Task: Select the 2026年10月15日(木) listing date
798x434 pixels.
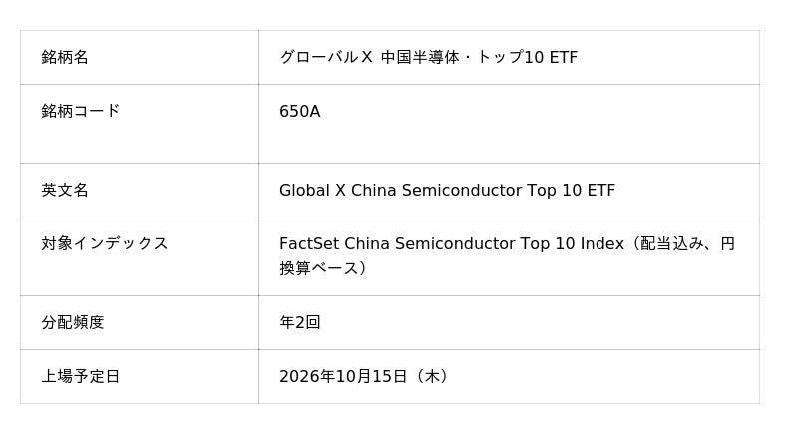Action: point(363,376)
